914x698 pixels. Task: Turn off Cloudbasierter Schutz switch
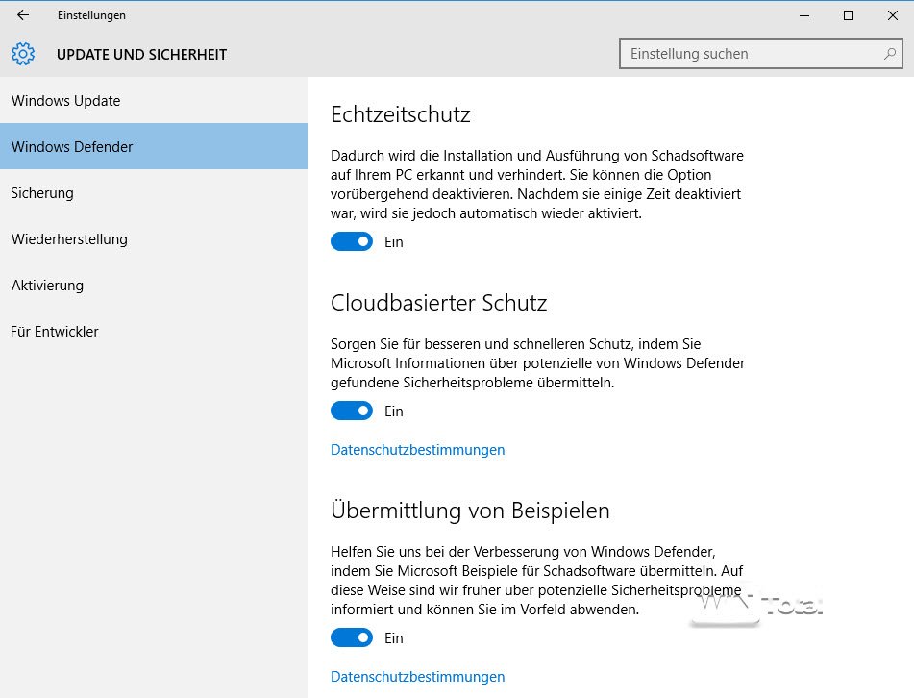coord(352,411)
